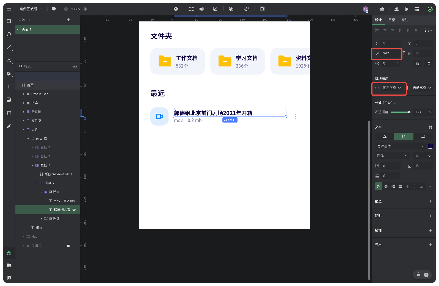439x286 pixels.
Task: Collapse the 画板 12 layer
Action: pos(28,138)
